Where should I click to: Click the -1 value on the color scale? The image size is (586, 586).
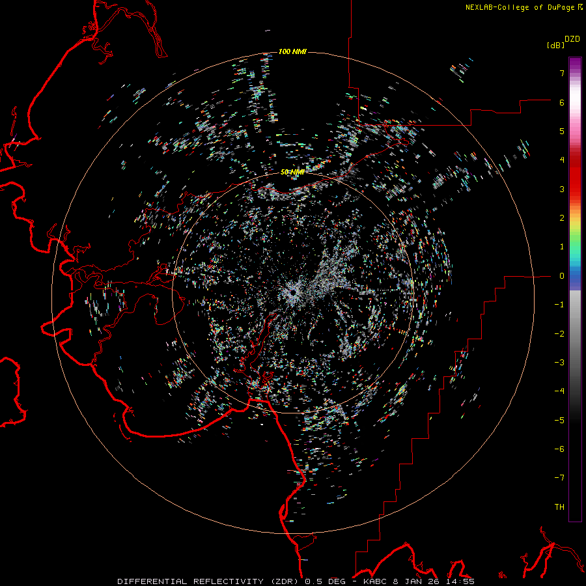pos(559,305)
